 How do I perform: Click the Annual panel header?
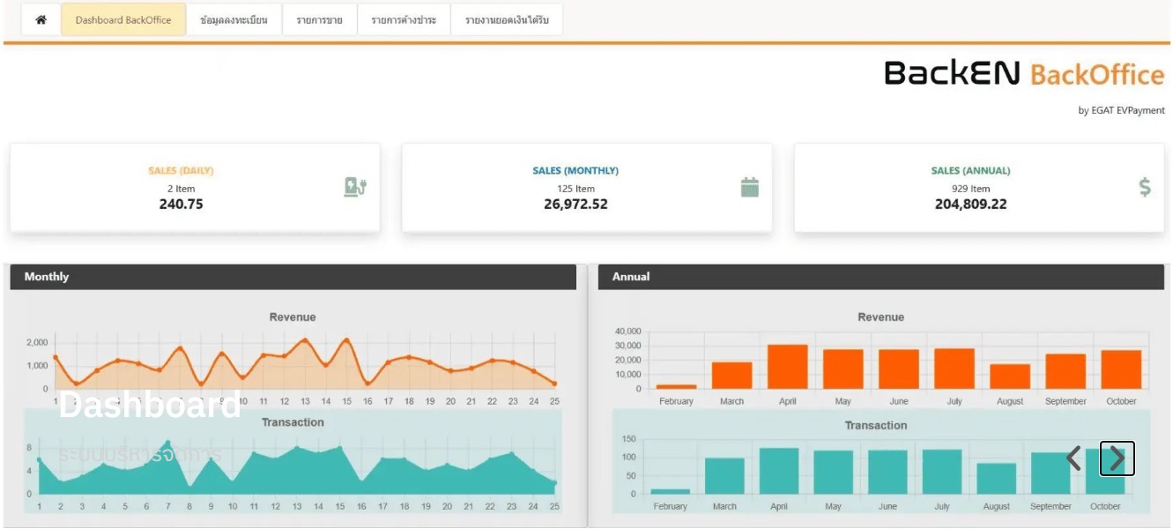tap(880, 277)
